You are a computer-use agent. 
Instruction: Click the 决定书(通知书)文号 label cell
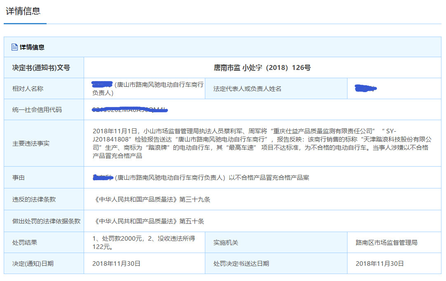pos(41,68)
